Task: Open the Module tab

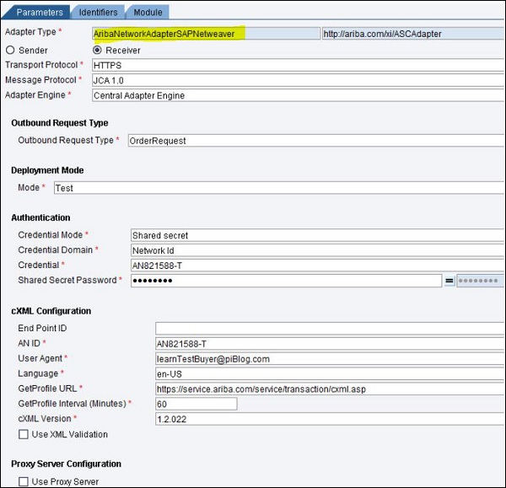Action: tap(148, 13)
